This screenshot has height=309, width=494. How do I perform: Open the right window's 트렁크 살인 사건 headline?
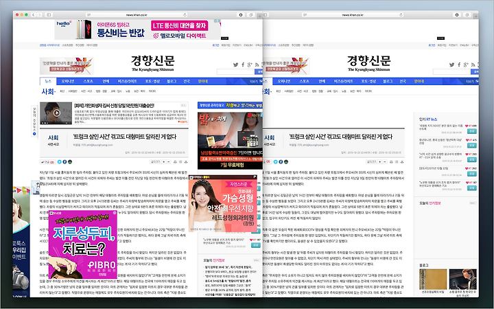click(x=341, y=137)
